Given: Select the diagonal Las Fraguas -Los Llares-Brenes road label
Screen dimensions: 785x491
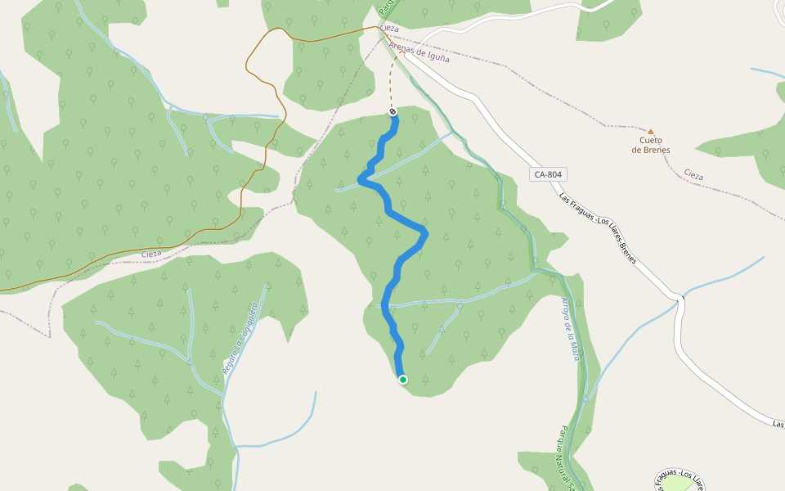Looking at the screenshot, I should 598,228.
